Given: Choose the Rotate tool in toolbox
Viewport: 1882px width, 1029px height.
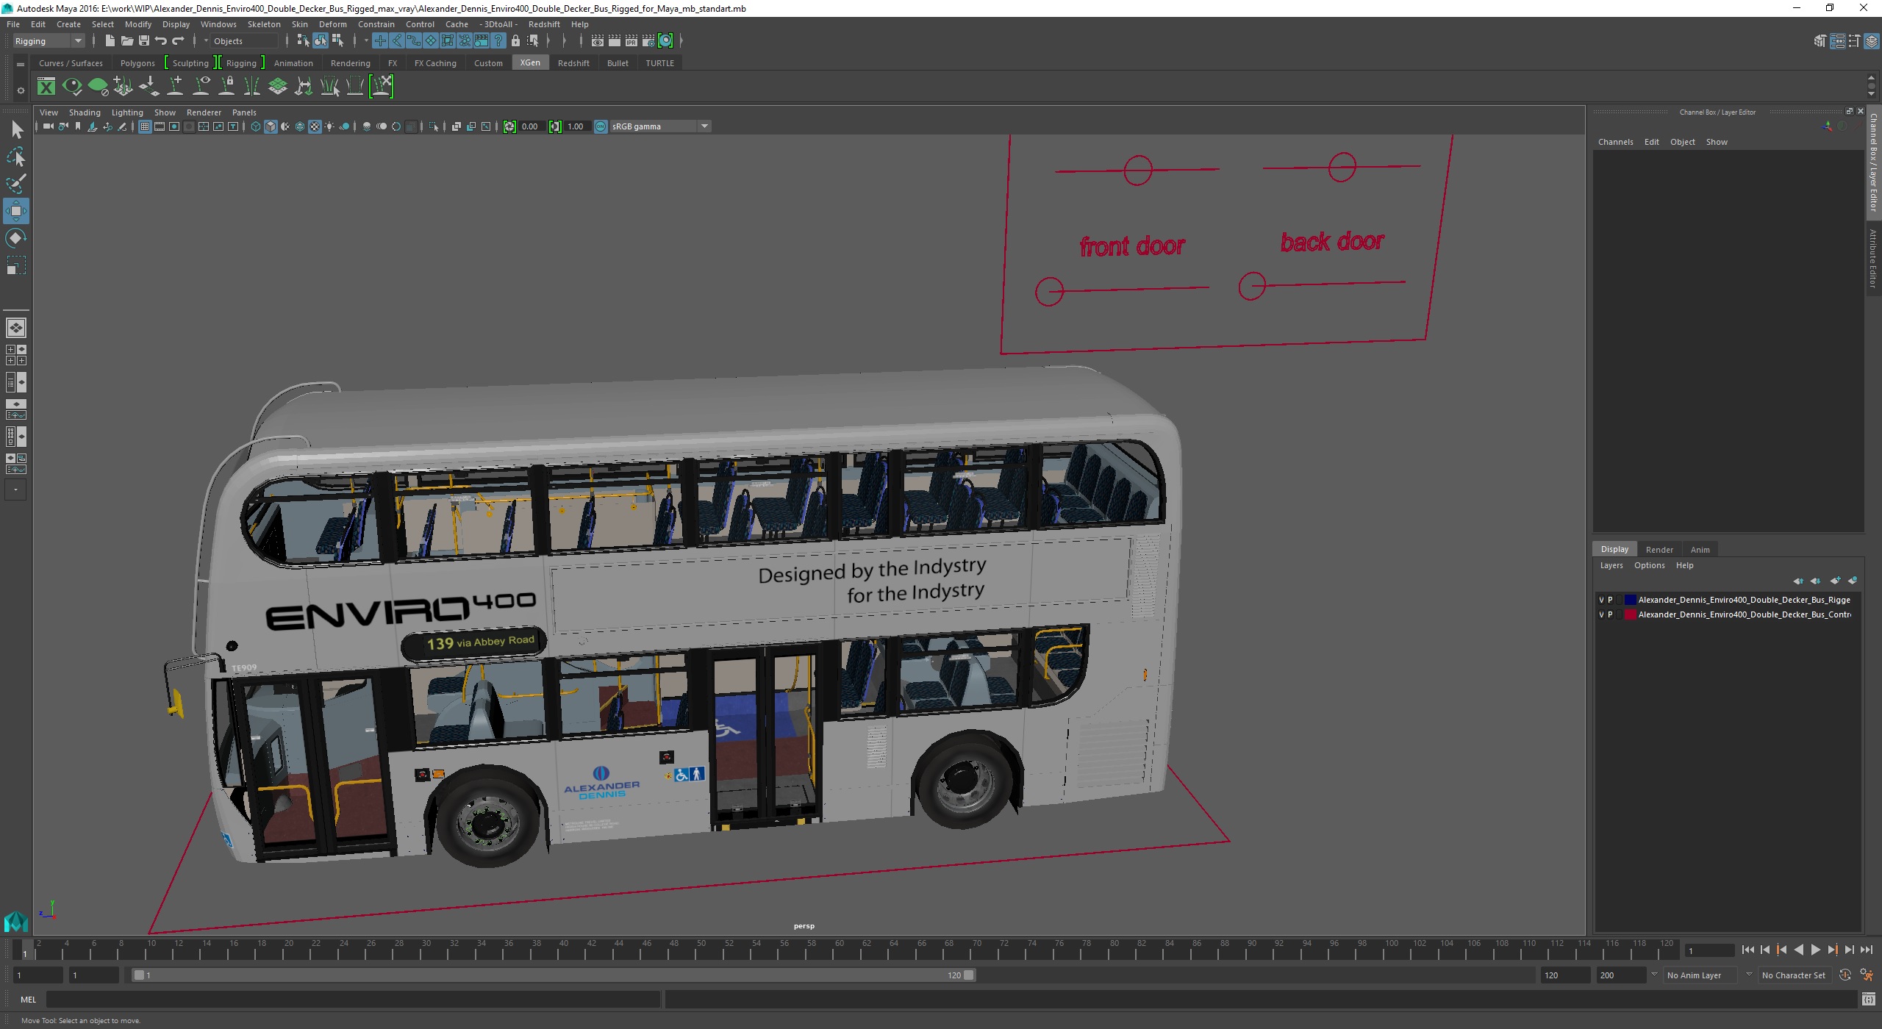Looking at the screenshot, I should [15, 238].
